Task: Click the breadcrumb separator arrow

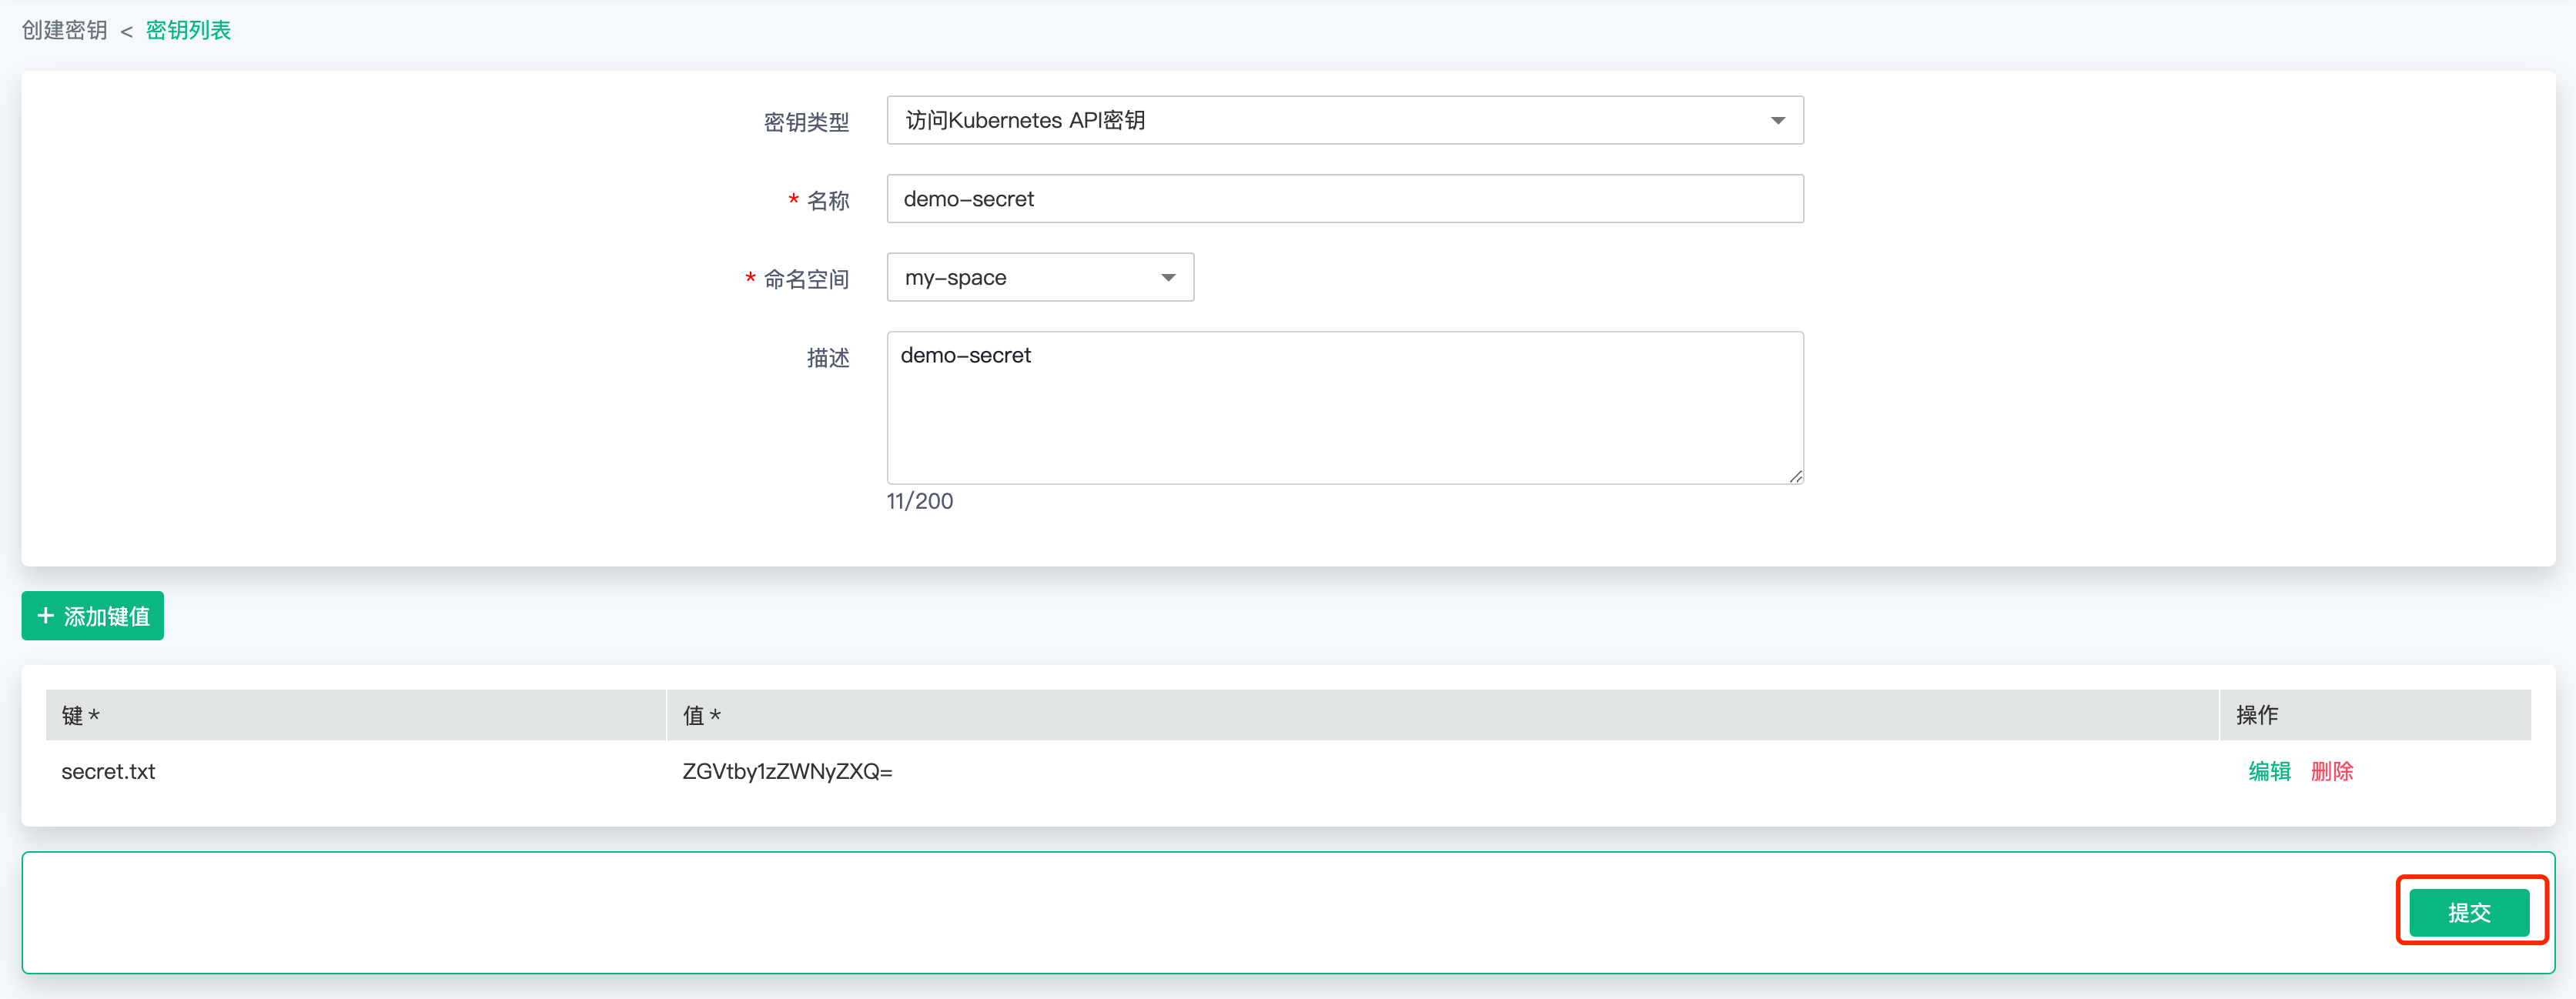Action: (x=126, y=32)
